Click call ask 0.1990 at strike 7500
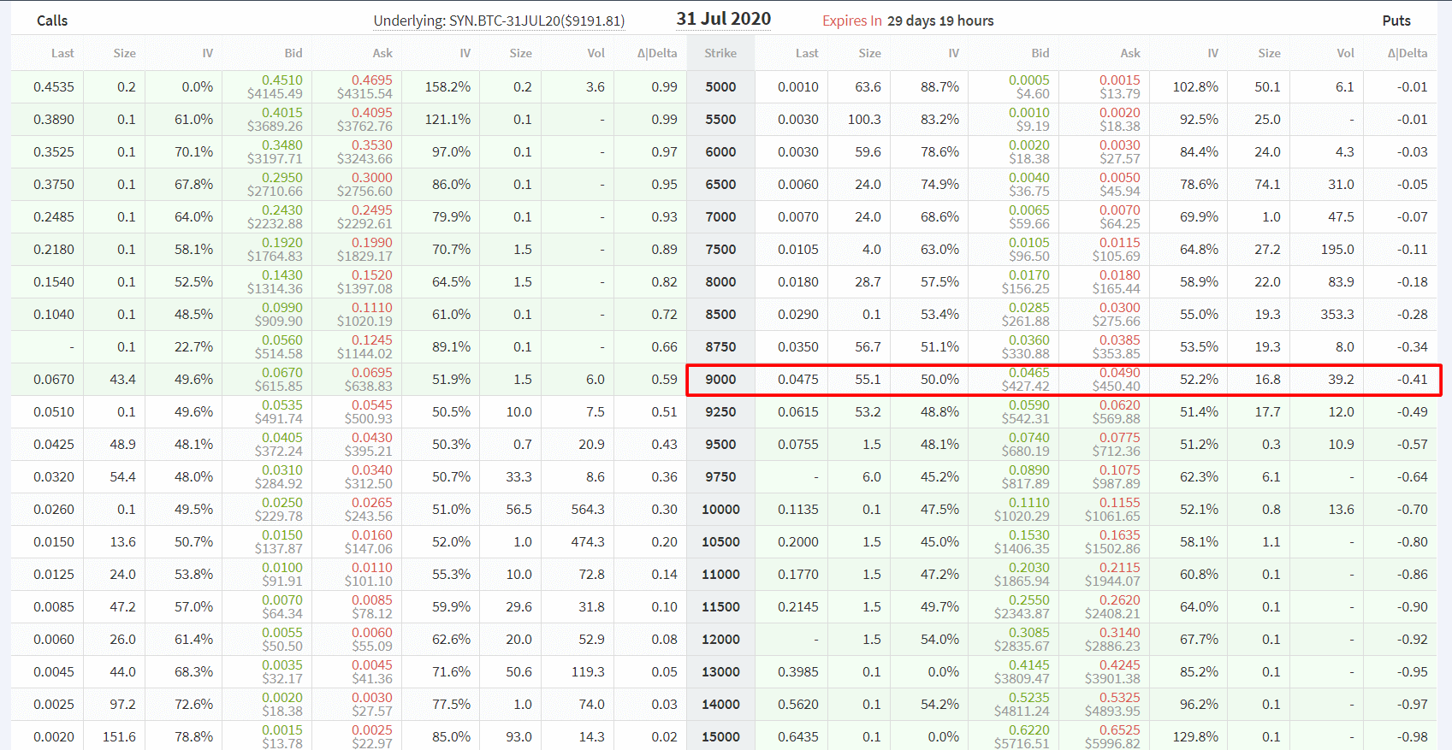The image size is (1452, 750). tap(372, 243)
